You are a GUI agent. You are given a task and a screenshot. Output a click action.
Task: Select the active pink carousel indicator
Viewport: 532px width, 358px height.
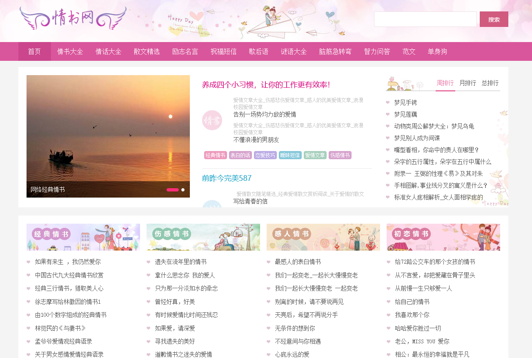coord(172,190)
